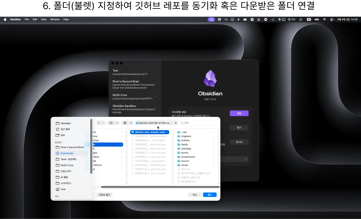Click 로그인 in the Obsidian window
The image size is (361, 219).
tap(239, 142)
